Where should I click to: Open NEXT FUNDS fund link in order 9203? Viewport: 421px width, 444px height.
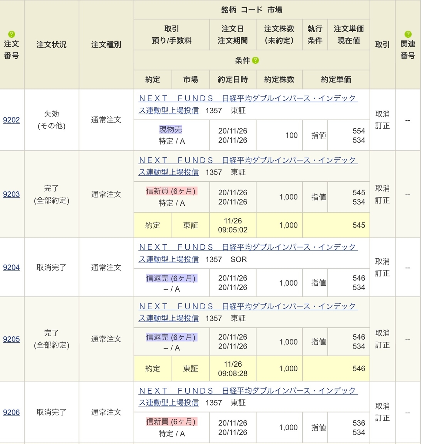pos(248,166)
